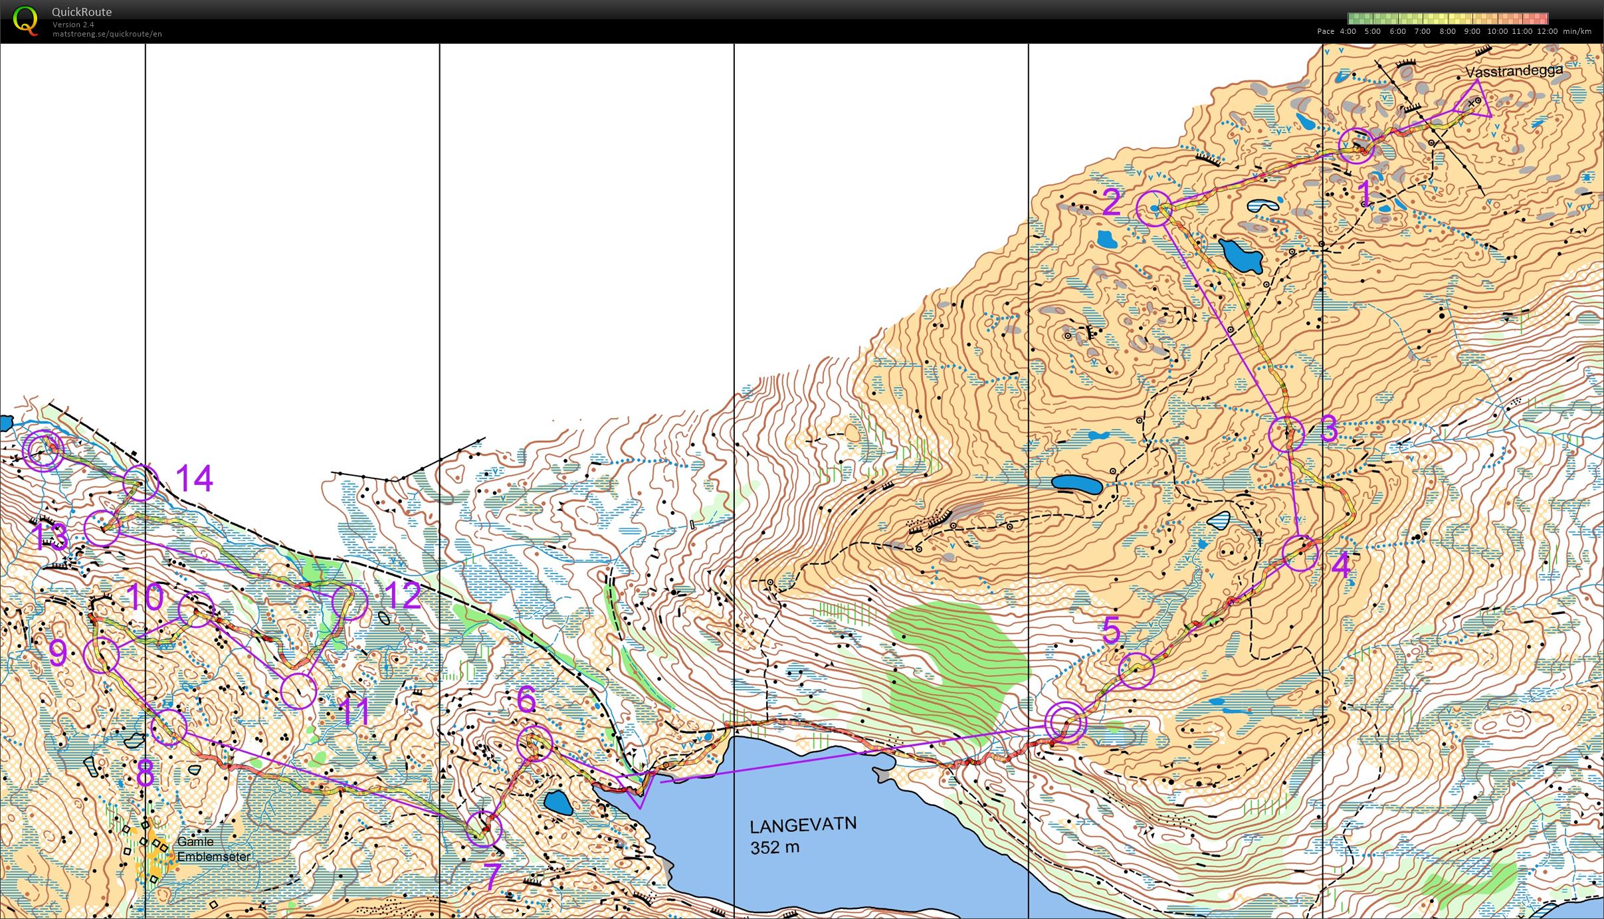Click the Gamle Emblemseter place label
1604x919 pixels.
(x=214, y=849)
